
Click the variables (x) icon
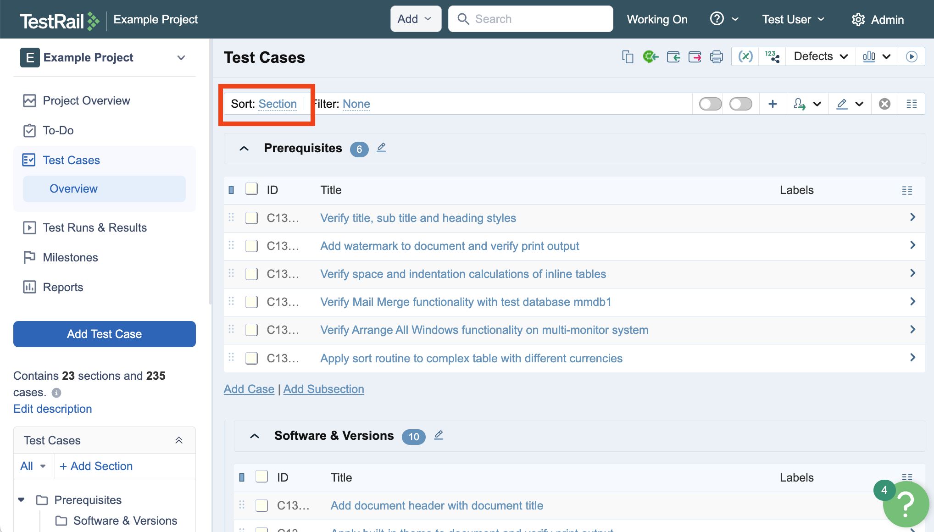tap(745, 56)
